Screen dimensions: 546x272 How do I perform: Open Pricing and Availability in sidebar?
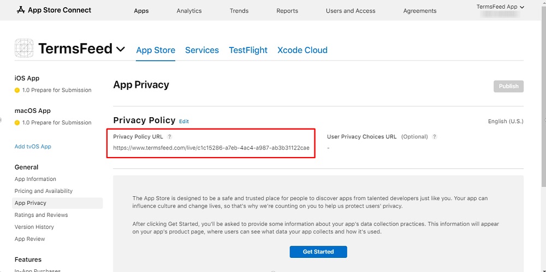coord(44,191)
